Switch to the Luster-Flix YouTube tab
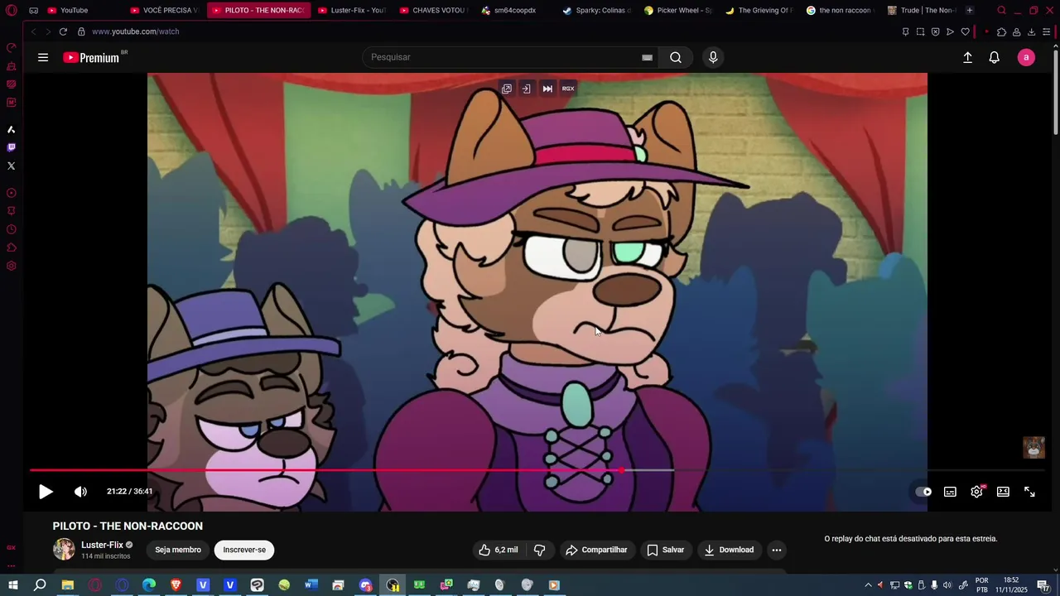The height and width of the screenshot is (596, 1060). [351, 10]
